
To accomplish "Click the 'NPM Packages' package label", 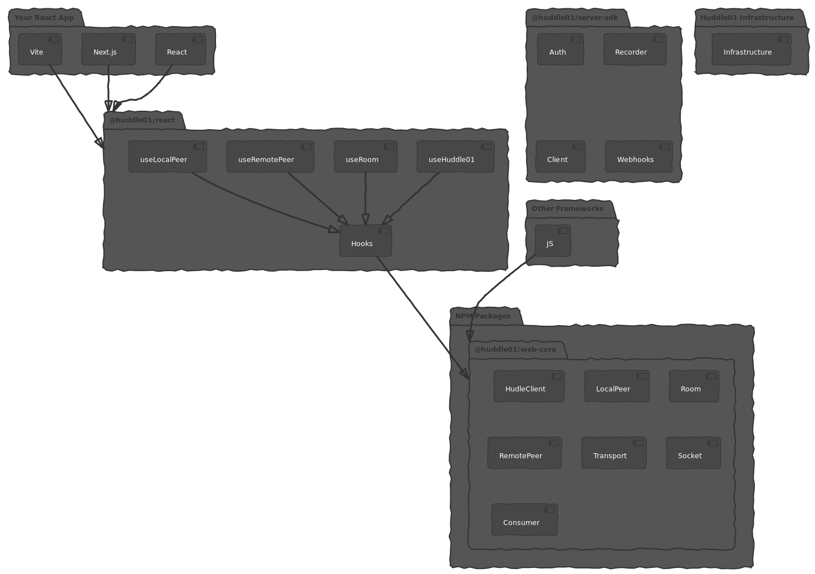I will coord(483,316).
